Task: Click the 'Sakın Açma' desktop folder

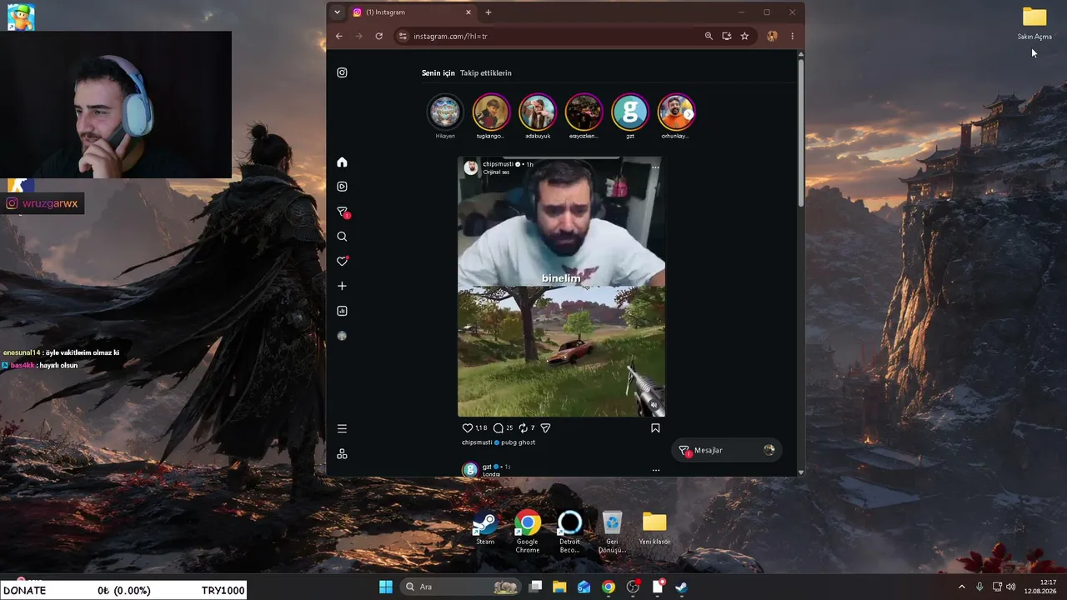Action: coord(1034,24)
